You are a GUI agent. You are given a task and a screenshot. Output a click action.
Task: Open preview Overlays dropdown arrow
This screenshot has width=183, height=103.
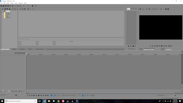tap(163, 9)
